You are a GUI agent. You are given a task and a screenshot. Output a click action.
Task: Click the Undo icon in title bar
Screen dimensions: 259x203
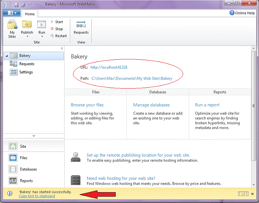click(x=30, y=4)
